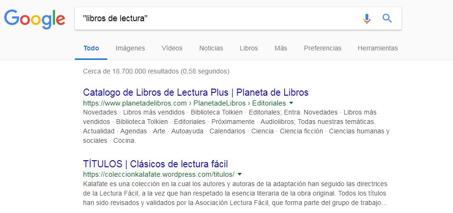453x213 pixels.
Task: Expand options arrow next to planetadelibros.com URL
Action: pos(291,103)
